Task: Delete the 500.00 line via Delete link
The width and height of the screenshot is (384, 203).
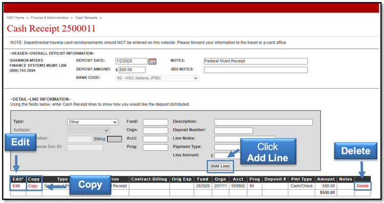Action: 362,186
